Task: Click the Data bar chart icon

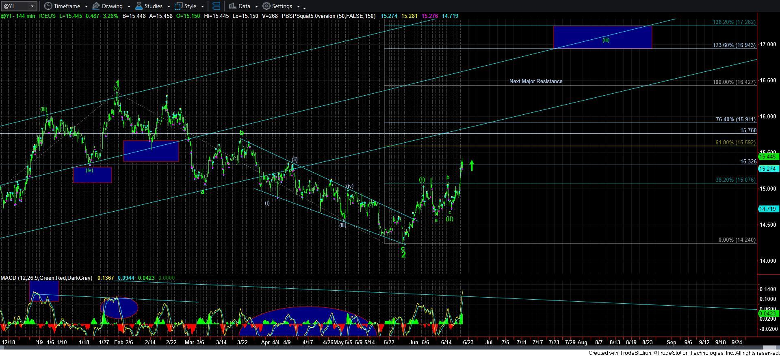Action: point(232,6)
